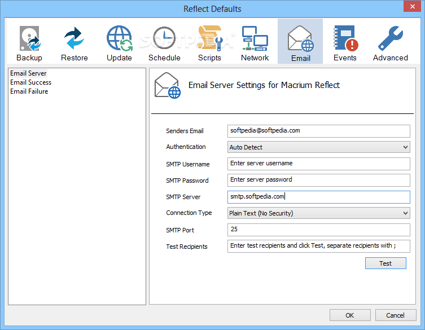Click the Cancel button
The width and height of the screenshot is (425, 330).
click(x=395, y=315)
